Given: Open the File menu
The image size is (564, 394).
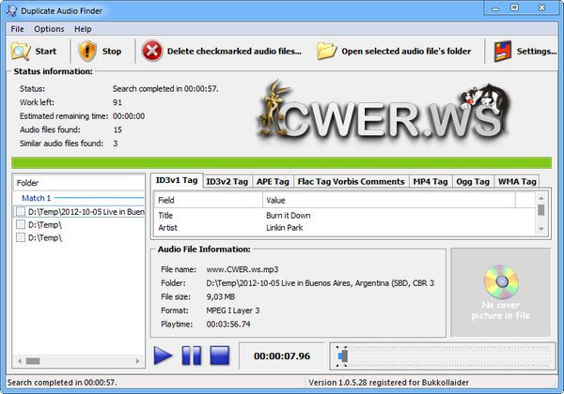Looking at the screenshot, I should 18,29.
